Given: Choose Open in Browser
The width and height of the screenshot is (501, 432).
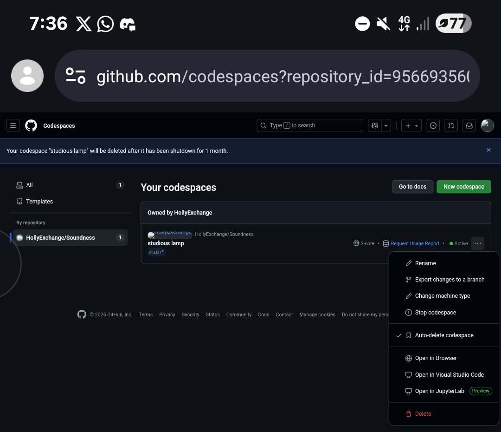Looking at the screenshot, I should pyautogui.click(x=444, y=358).
